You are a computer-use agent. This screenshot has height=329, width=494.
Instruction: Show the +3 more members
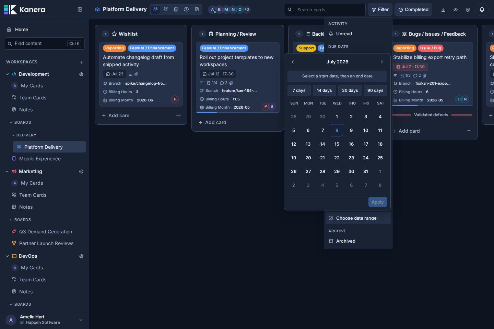pyautogui.click(x=247, y=10)
